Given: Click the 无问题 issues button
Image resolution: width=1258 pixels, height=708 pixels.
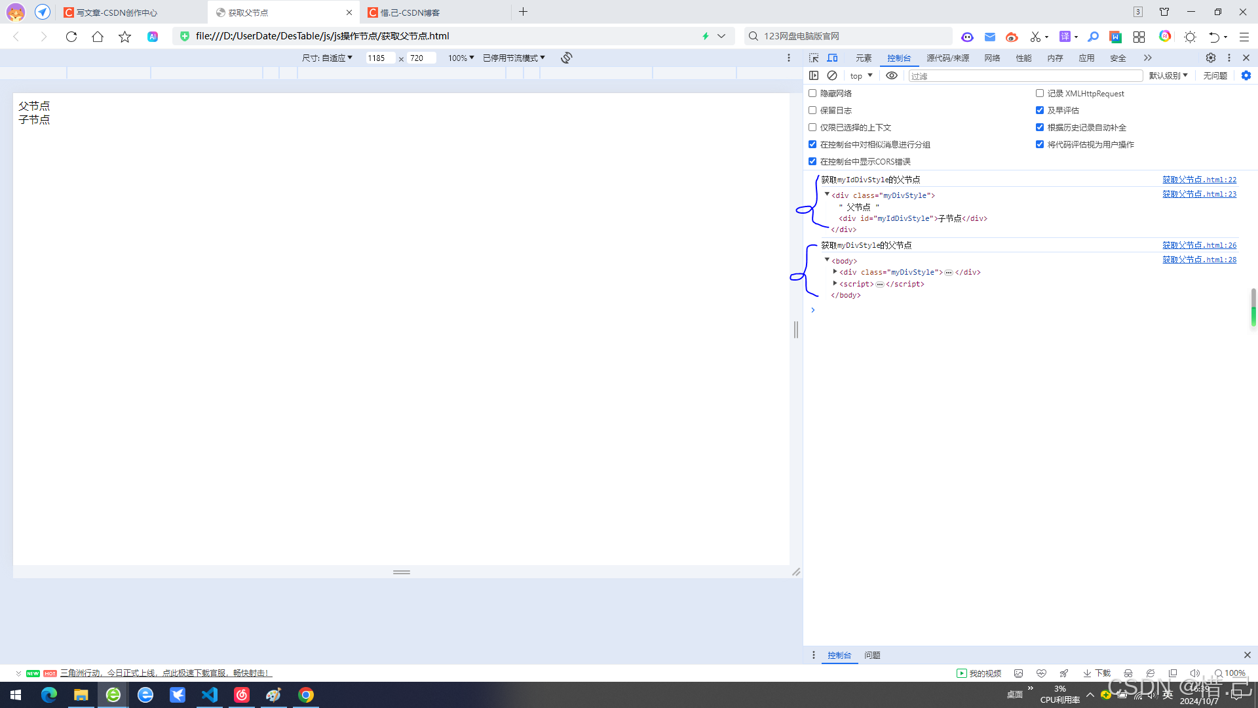Looking at the screenshot, I should point(1215,76).
